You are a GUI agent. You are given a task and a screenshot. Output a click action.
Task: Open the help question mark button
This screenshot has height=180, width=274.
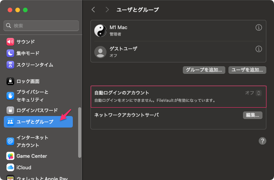click(x=263, y=141)
